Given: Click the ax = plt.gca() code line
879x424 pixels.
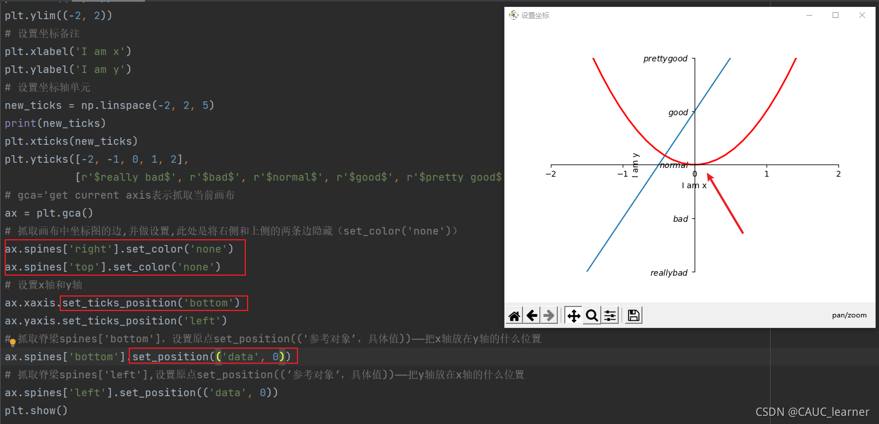Looking at the screenshot, I should tap(49, 213).
